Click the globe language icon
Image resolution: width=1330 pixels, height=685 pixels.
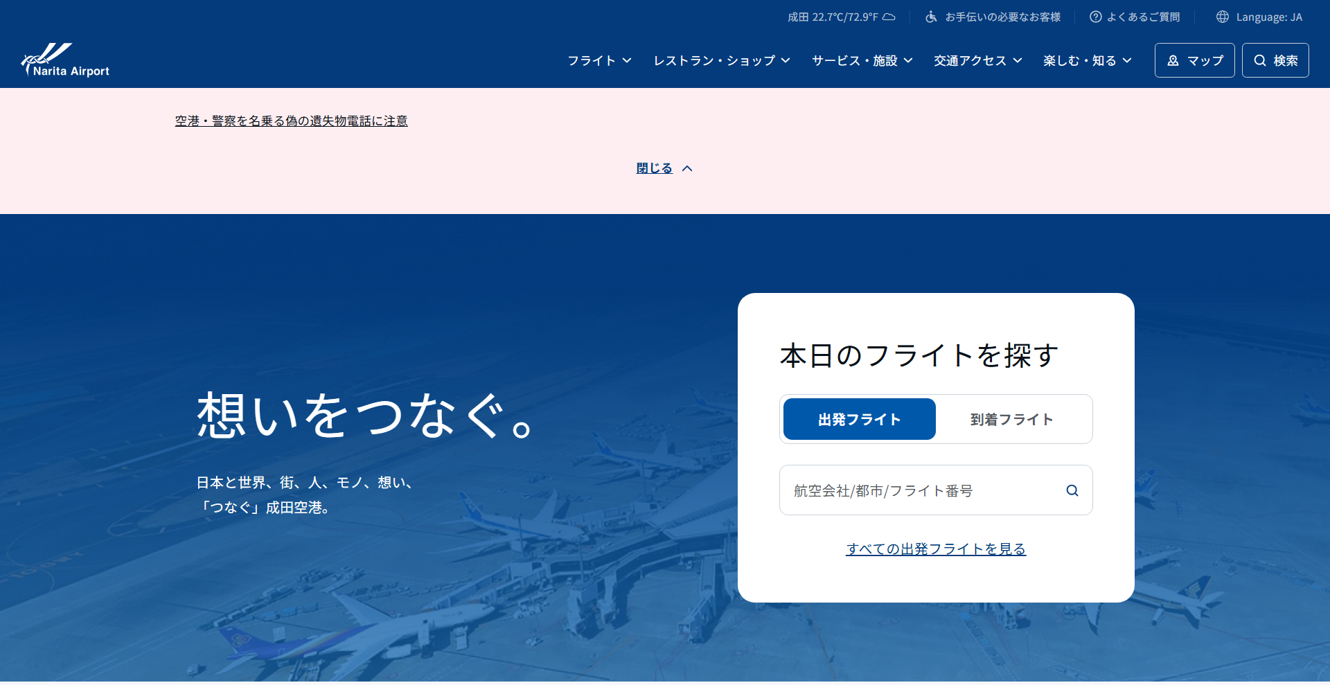coord(1223,17)
